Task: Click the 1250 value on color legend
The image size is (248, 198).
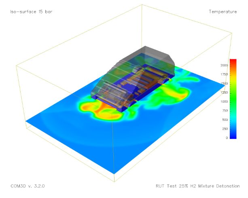Action: point(224,93)
